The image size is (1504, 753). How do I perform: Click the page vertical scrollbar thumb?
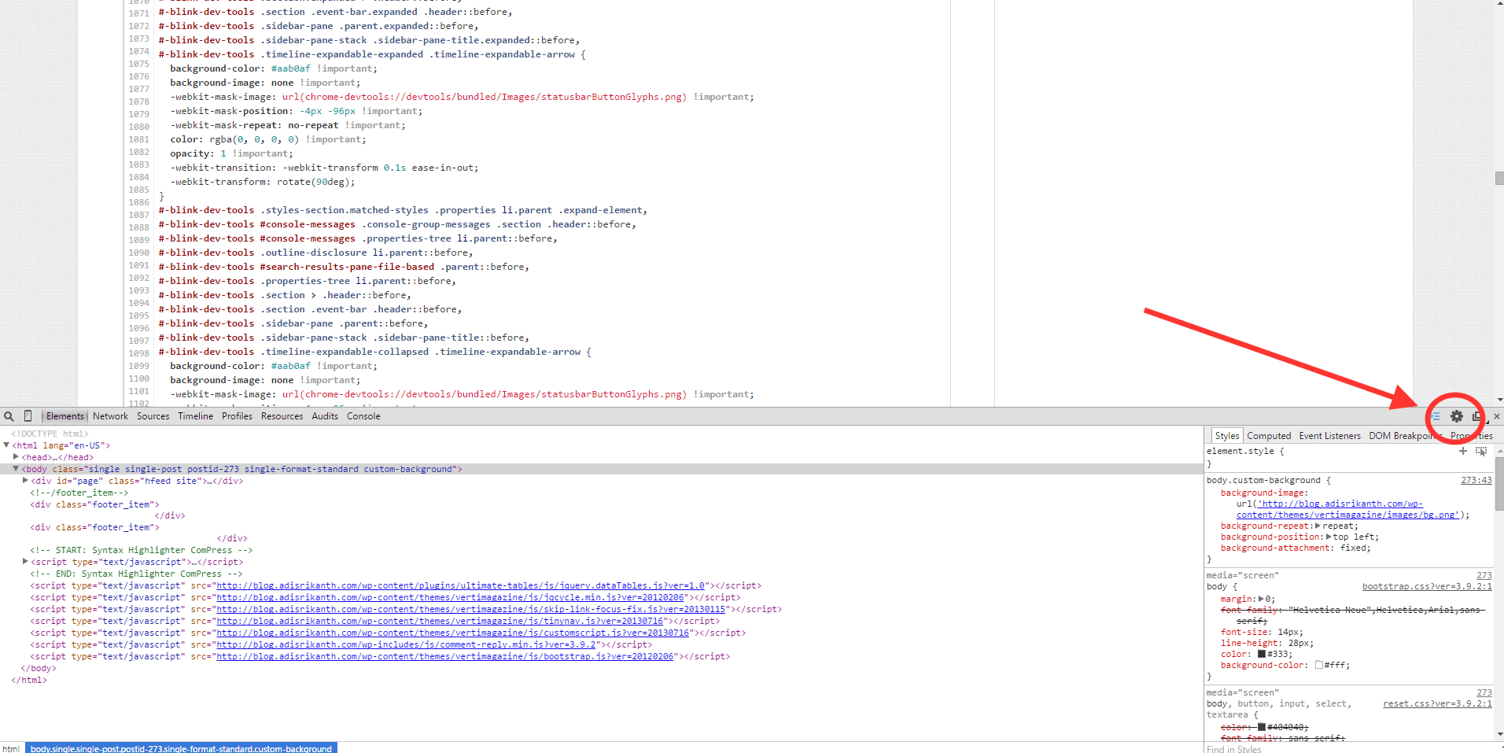[1499, 178]
